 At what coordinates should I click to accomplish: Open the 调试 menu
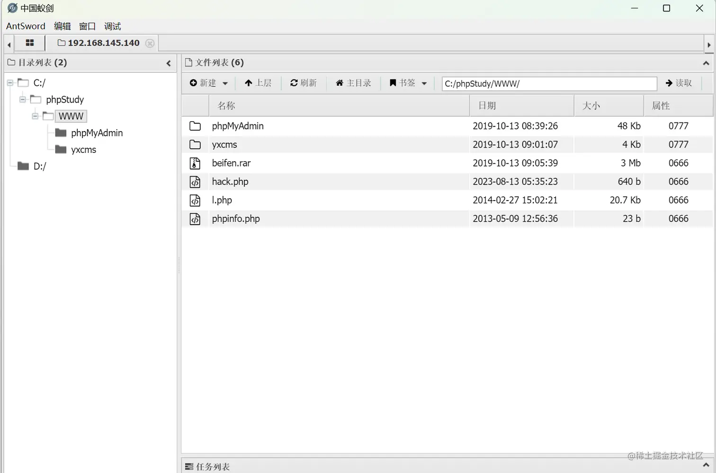pyautogui.click(x=113, y=26)
